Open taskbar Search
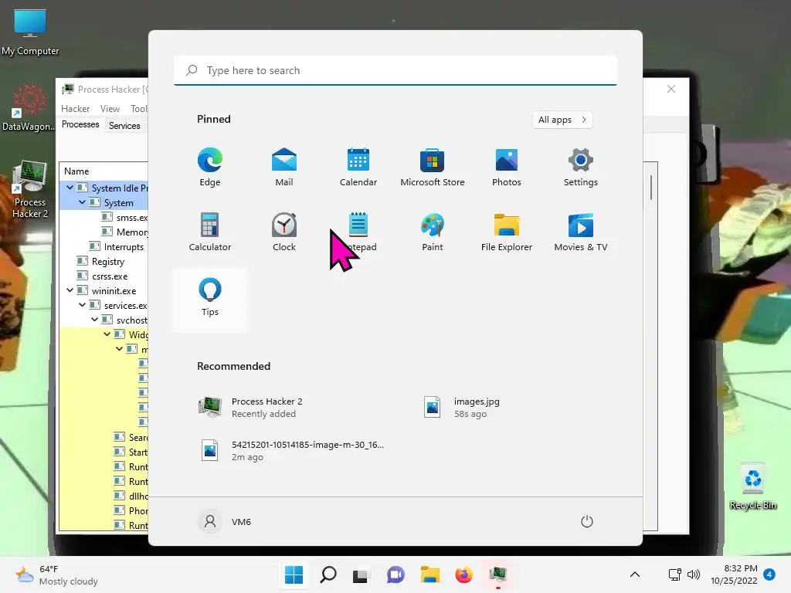This screenshot has height=593, width=791. pos(328,574)
